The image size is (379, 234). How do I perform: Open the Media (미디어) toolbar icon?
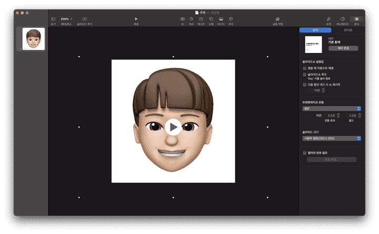pyautogui.click(x=221, y=19)
